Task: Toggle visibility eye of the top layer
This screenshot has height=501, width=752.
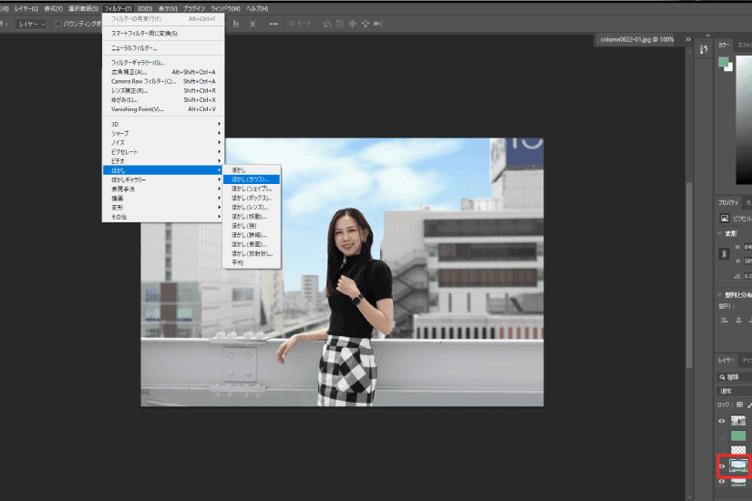Action: [722, 421]
